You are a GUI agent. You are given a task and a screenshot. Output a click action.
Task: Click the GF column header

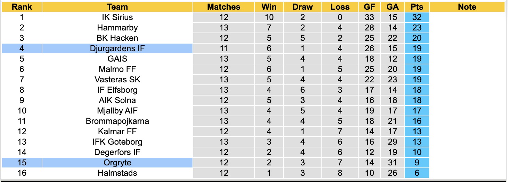(370, 7)
